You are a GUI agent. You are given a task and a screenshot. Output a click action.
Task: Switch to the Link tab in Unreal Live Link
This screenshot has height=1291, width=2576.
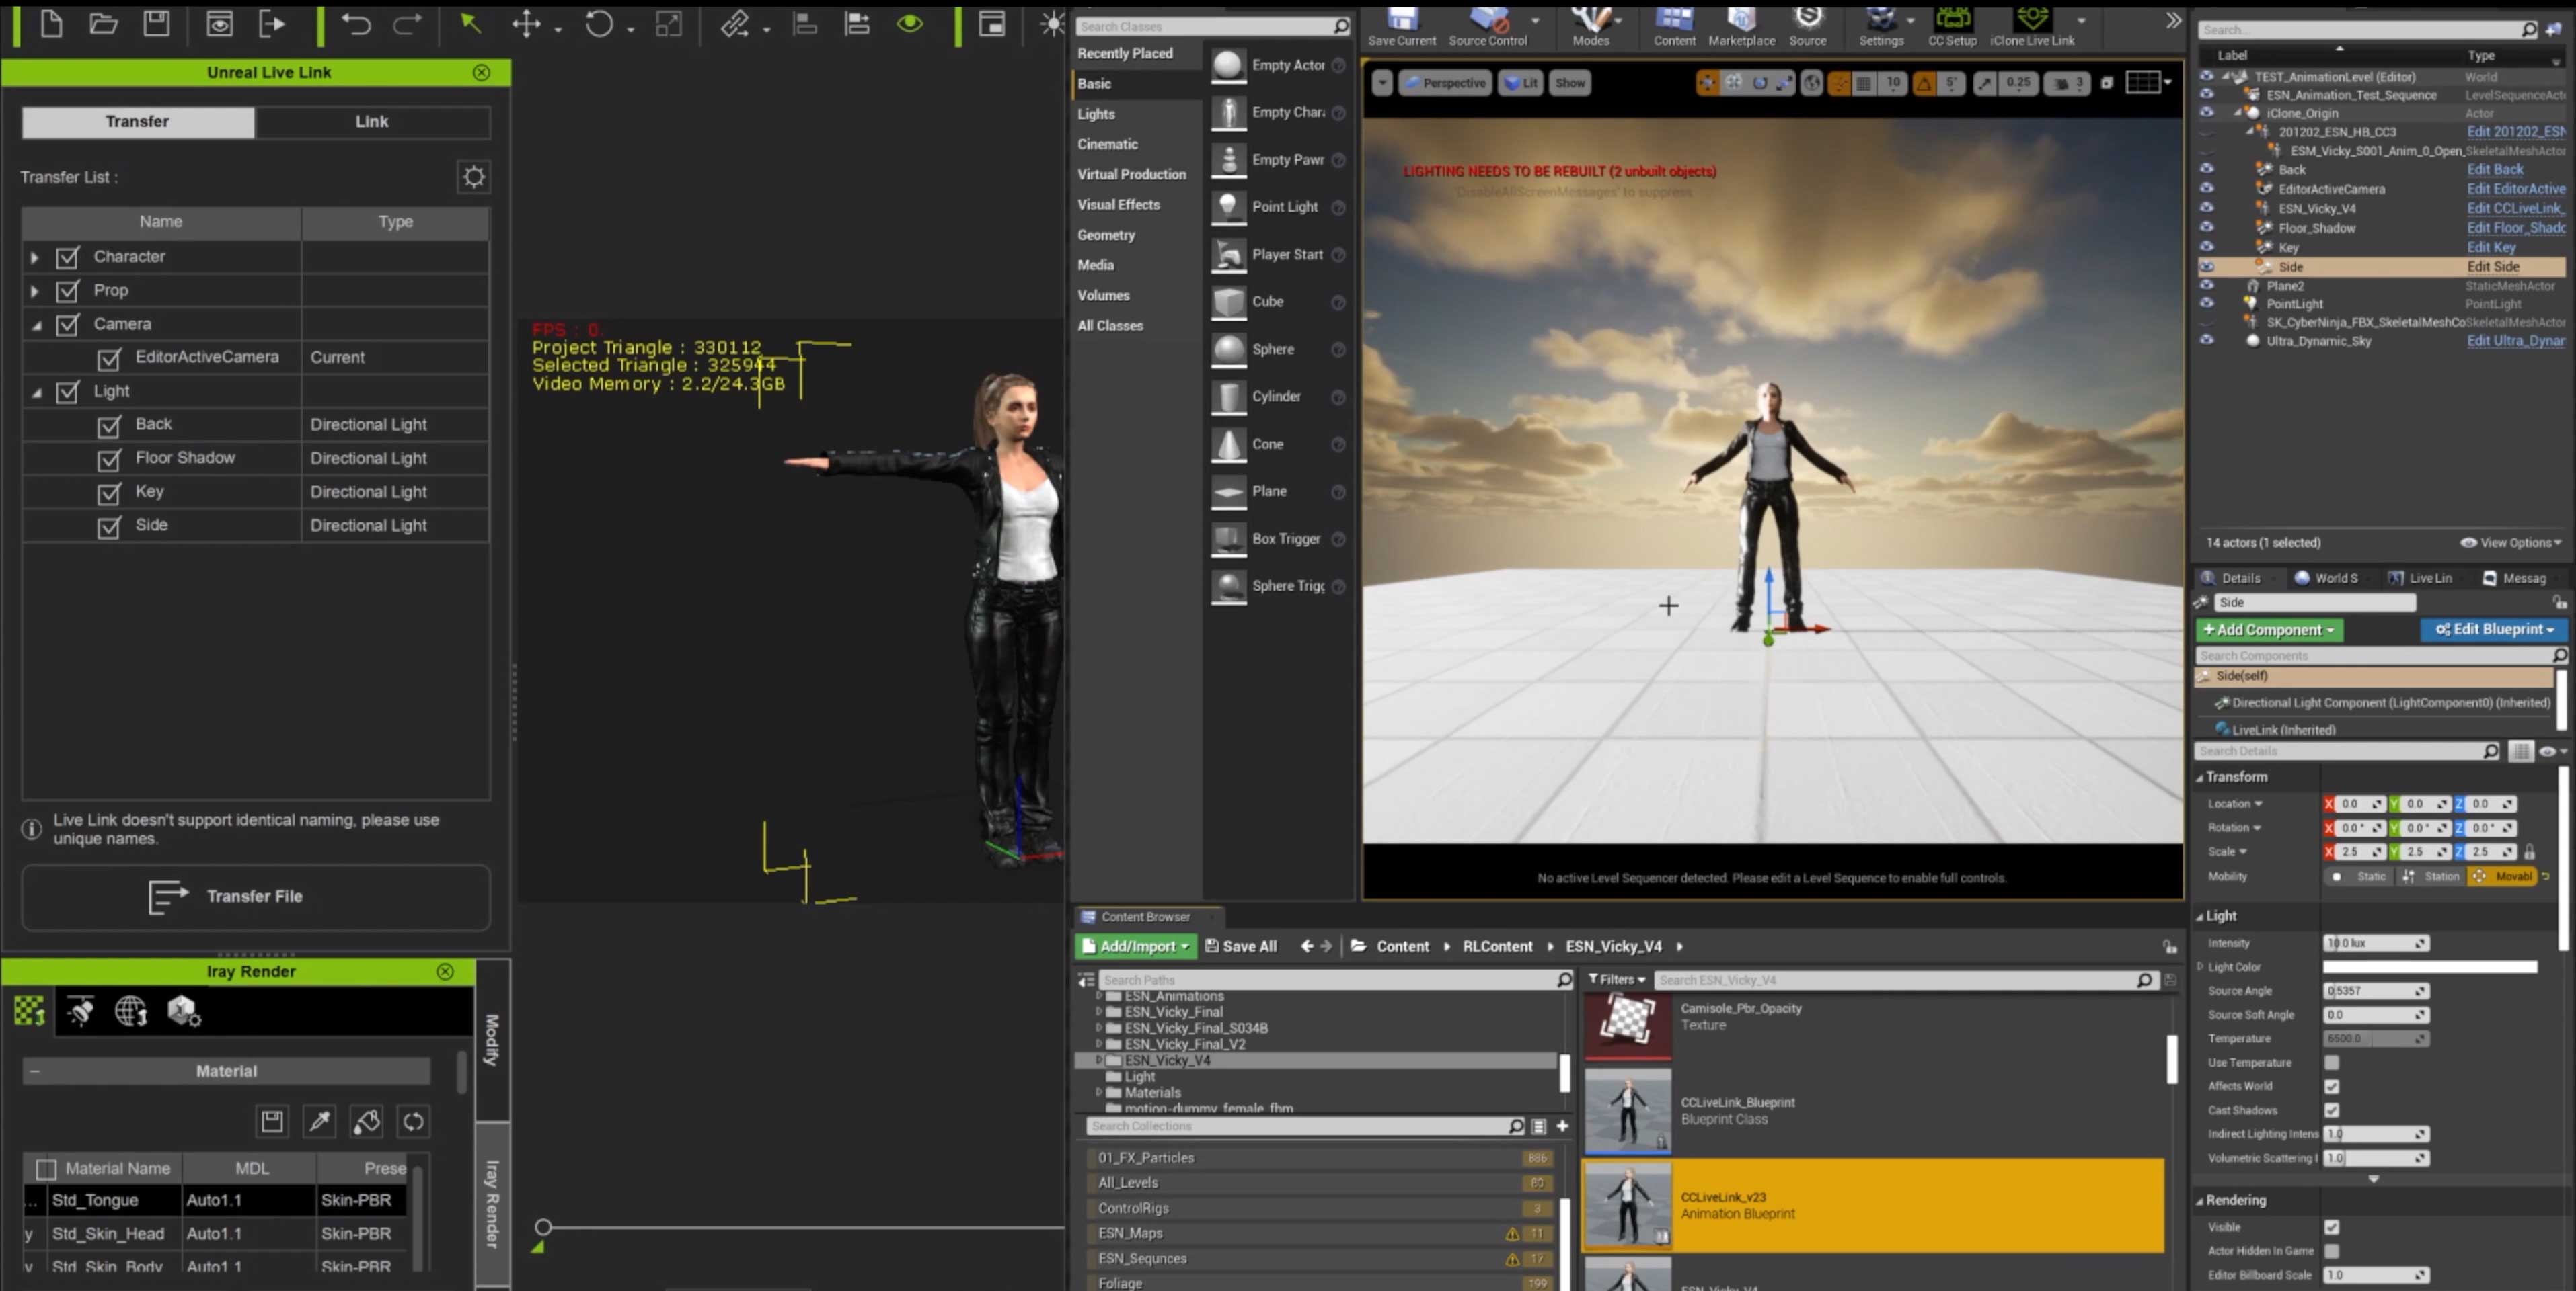(x=372, y=121)
